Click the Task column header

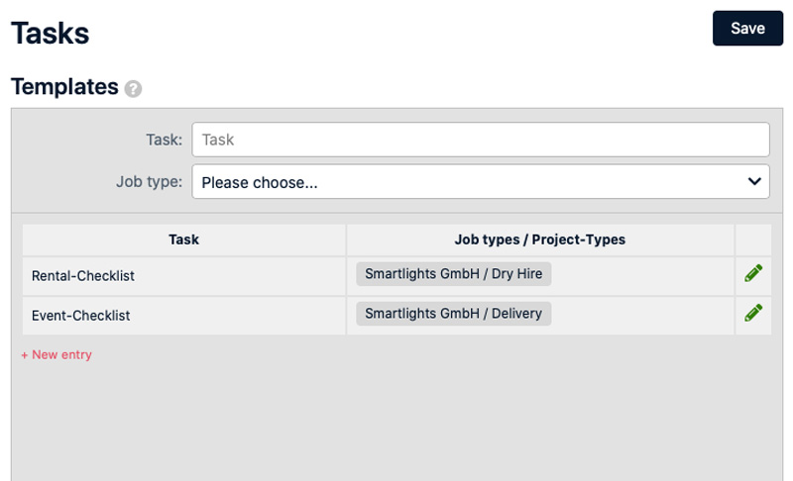pyautogui.click(x=183, y=240)
